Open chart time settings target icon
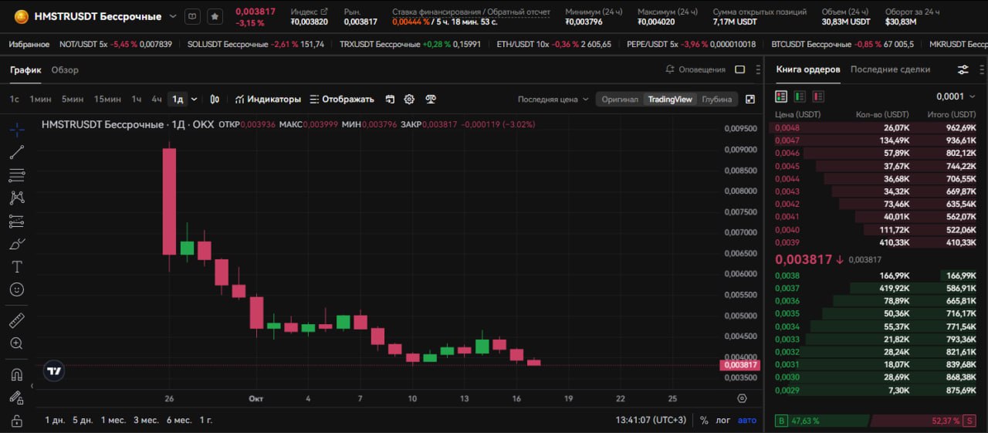Image resolution: width=988 pixels, height=433 pixels. 742,398
